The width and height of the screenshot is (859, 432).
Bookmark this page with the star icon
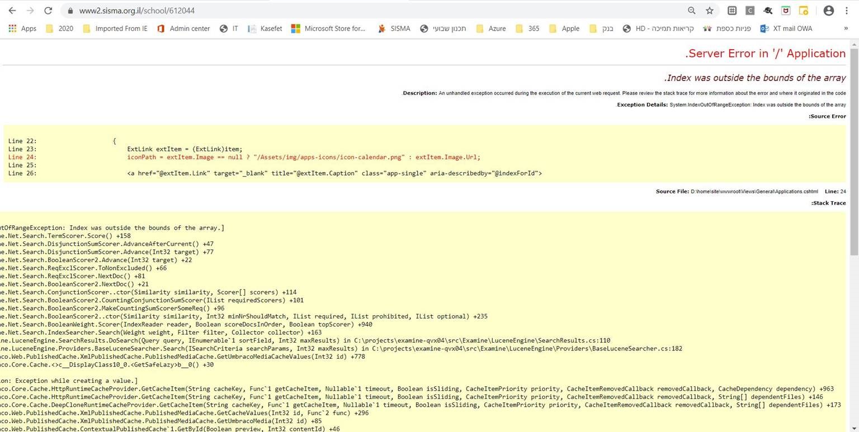pos(710,11)
